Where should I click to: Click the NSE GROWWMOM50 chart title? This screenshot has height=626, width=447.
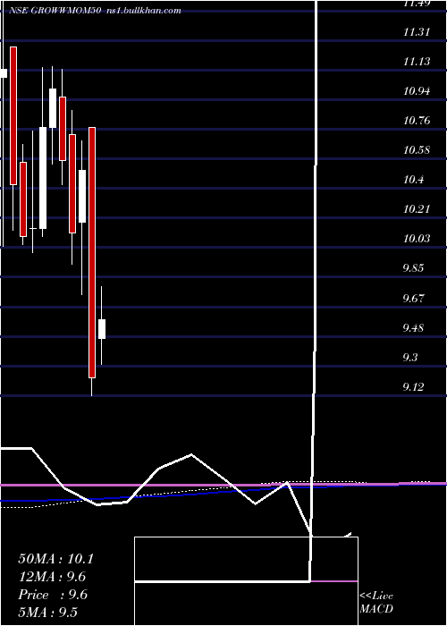55,11
